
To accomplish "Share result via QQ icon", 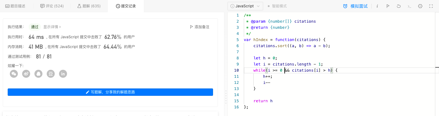I will click(x=38, y=74).
